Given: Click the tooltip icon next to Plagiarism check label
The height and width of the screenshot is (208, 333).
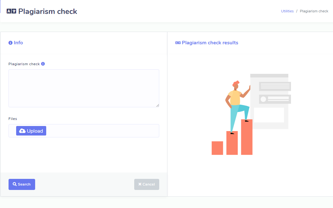Looking at the screenshot, I should coord(43,64).
